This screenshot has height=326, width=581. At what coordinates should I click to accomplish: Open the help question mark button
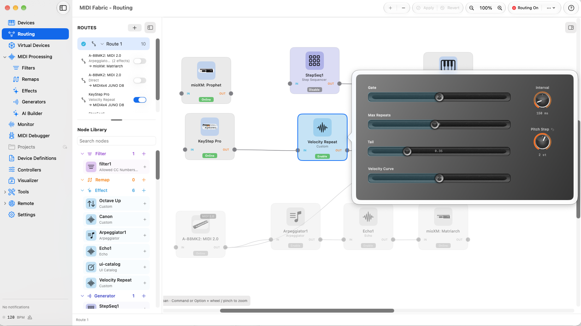pyautogui.click(x=571, y=8)
